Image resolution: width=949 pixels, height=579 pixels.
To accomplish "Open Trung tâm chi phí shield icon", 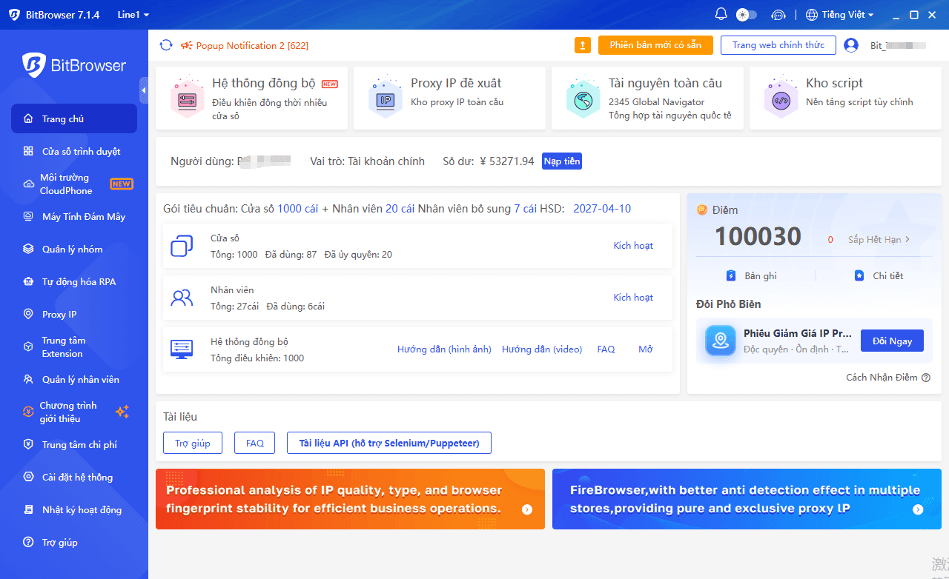I will 28,444.
